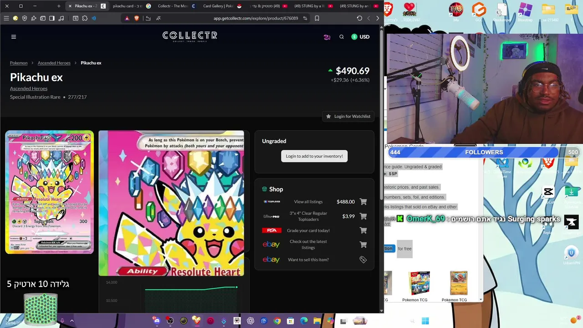583x328 pixels.
Task: Open Discord from the taskbar
Action: point(157,321)
